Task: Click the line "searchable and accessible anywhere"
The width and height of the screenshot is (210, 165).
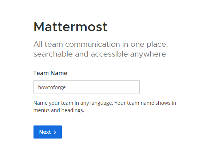Action: pos(100,54)
